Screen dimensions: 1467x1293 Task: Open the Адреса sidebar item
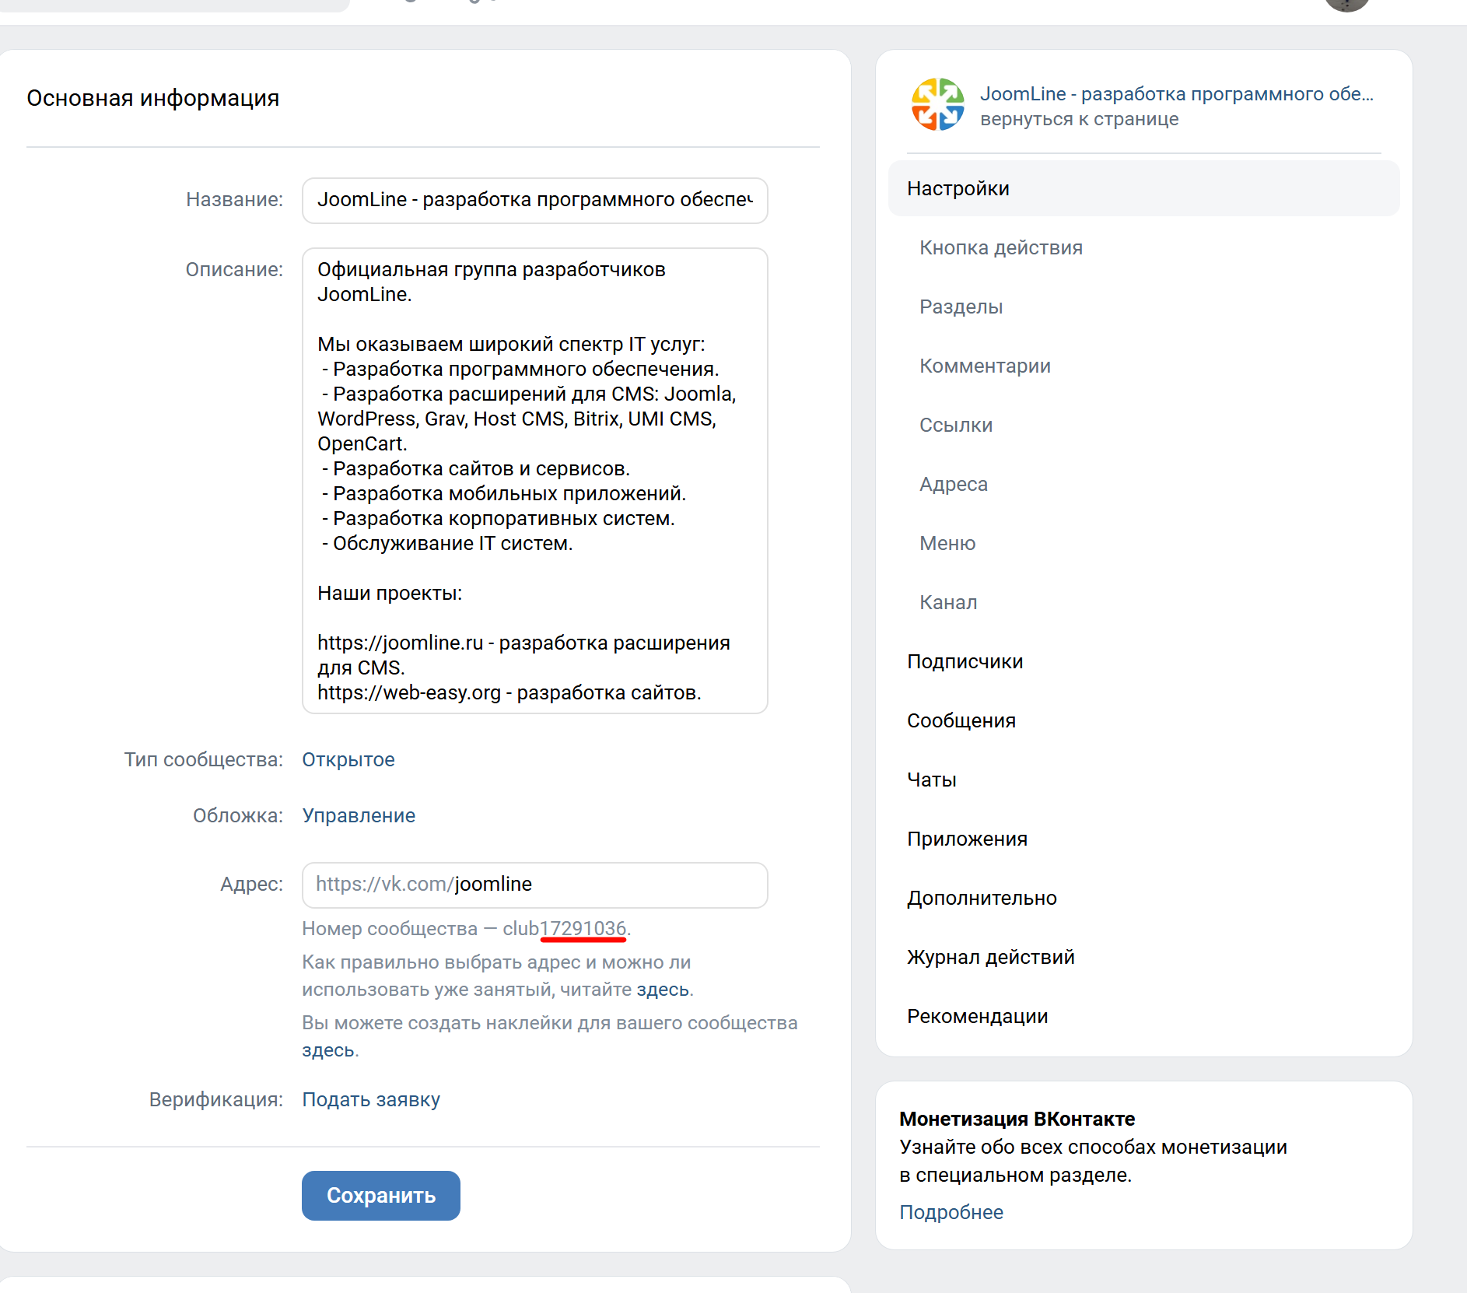point(953,485)
